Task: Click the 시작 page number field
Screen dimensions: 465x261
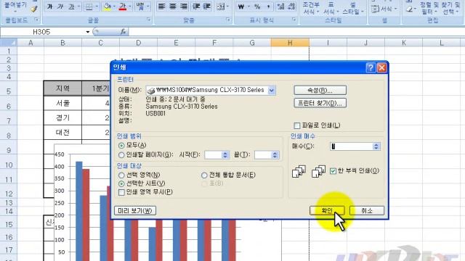Action: (x=213, y=154)
